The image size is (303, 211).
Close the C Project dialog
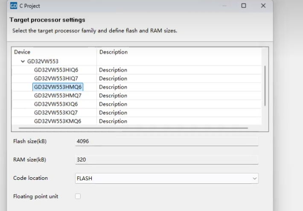pos(263,6)
